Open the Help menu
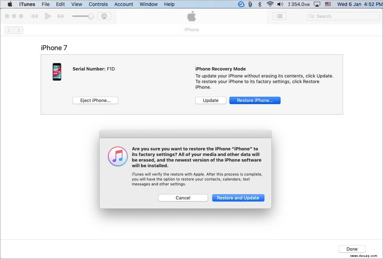The width and height of the screenshot is (383, 259). tap(169, 4)
